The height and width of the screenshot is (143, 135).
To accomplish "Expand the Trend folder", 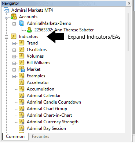I will [14, 43].
